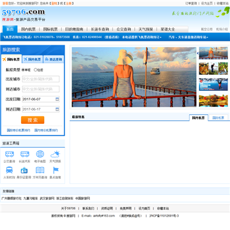Select the 单程 one-way radio button

(23, 70)
